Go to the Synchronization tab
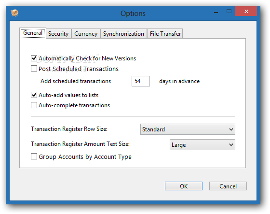Screen dimensions: 270x214 (123, 34)
